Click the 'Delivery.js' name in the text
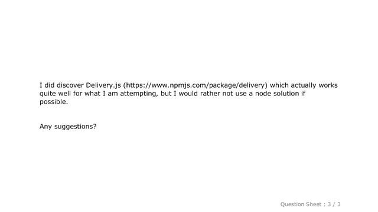The image size is (378, 212). 103,85
